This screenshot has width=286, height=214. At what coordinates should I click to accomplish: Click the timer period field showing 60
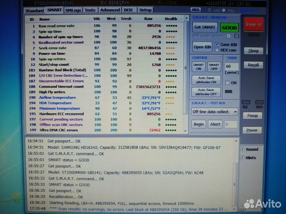pyautogui.click(x=232, y=66)
